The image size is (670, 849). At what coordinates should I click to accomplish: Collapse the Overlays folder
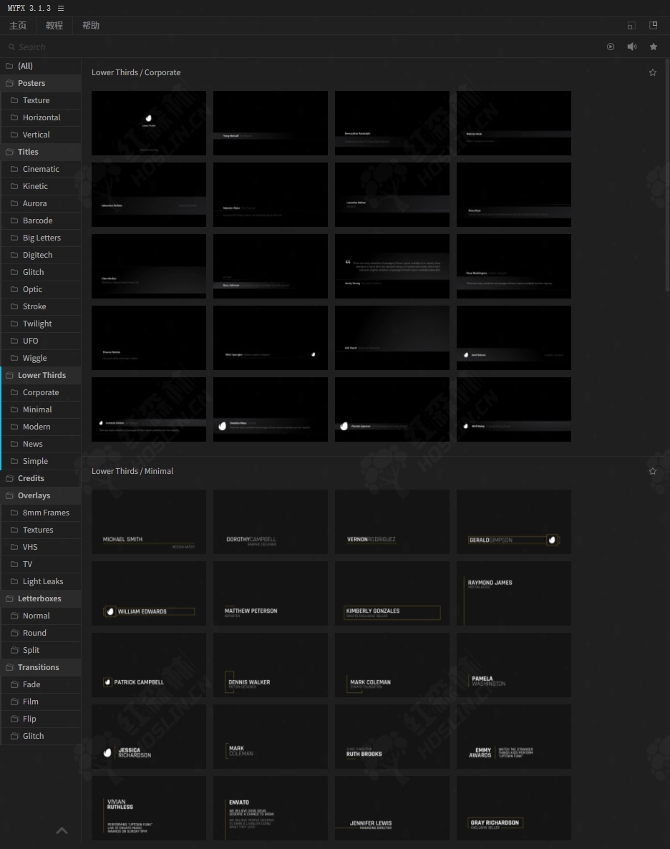click(41, 495)
